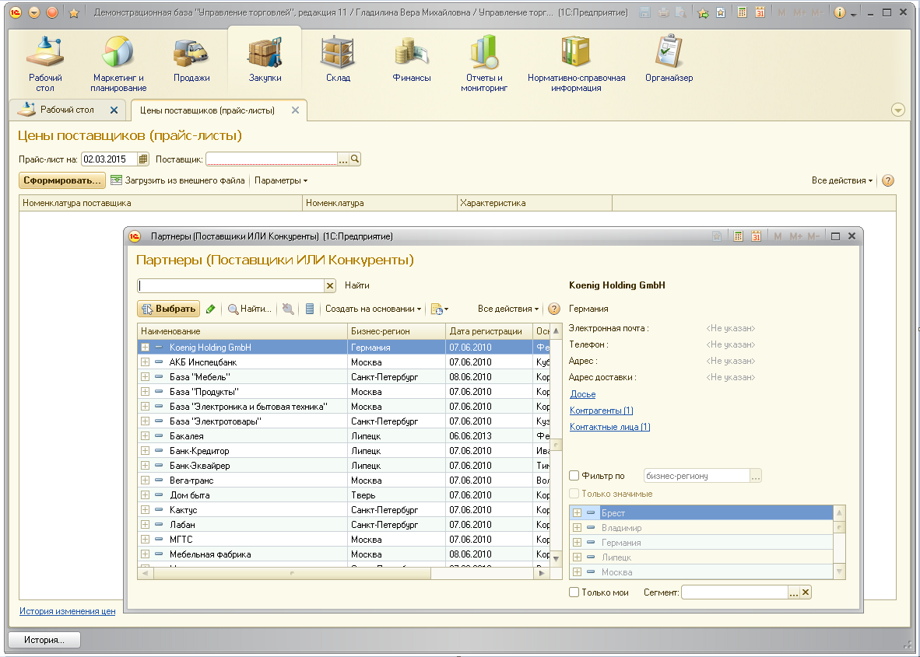Open the Рабочий стол section
Image resolution: width=920 pixels, height=657 pixels.
[x=45, y=63]
